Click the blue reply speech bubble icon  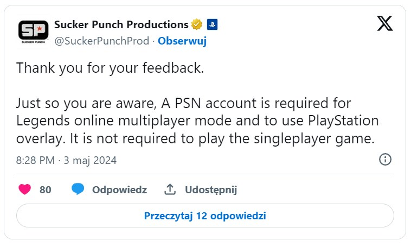[x=79, y=189]
